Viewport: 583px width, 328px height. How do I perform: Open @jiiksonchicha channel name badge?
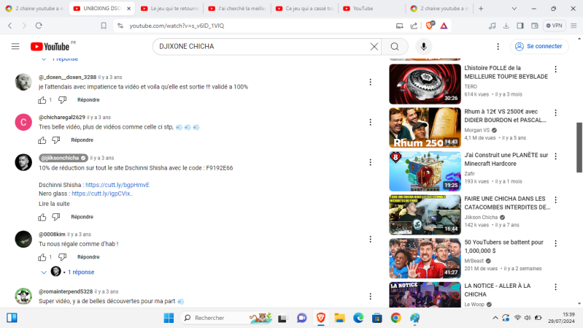pyautogui.click(x=63, y=158)
